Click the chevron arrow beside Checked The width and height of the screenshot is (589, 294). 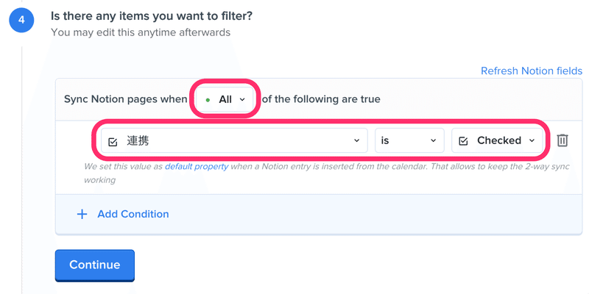(x=532, y=140)
